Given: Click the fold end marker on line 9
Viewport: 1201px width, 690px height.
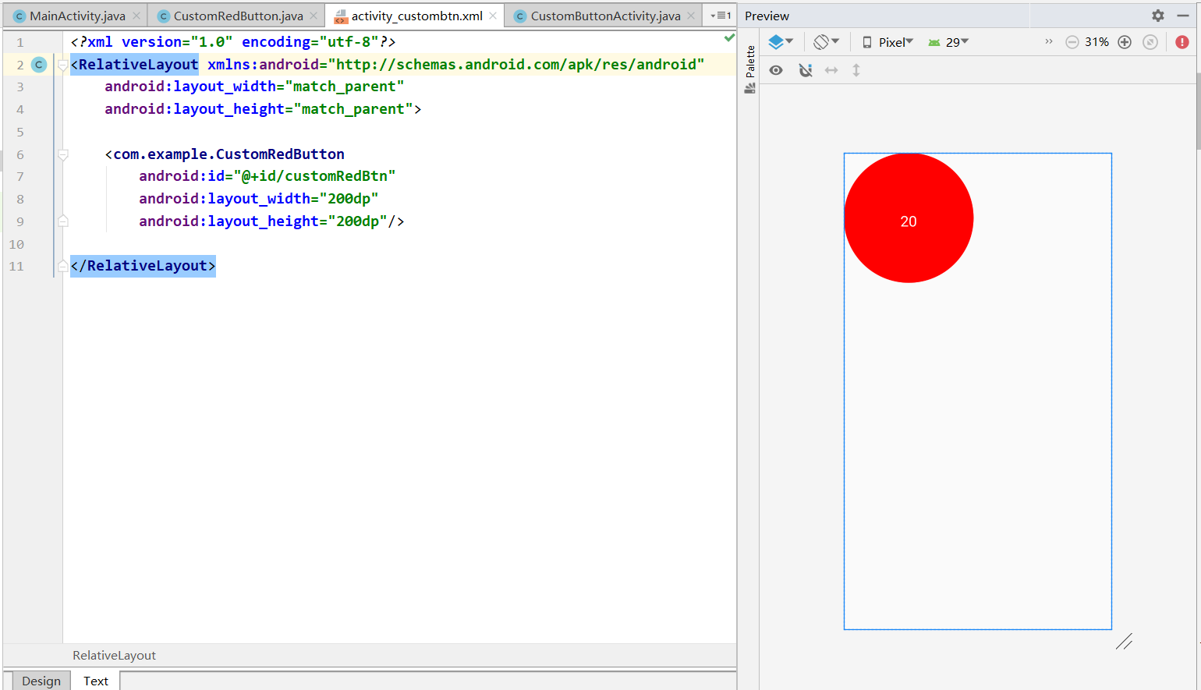Looking at the screenshot, I should click(x=63, y=221).
